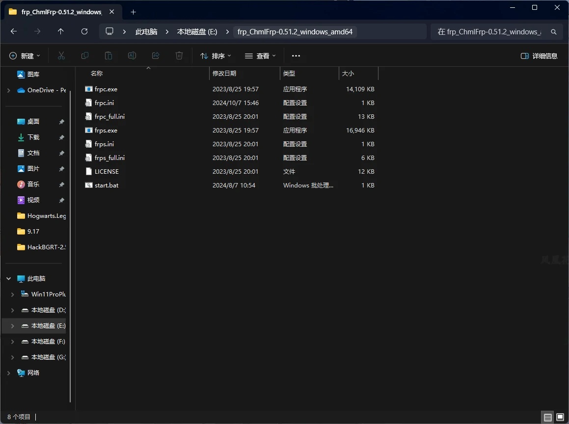This screenshot has width=569, height=424.
Task: Go up one folder level with Up arrow
Action: 61,31
